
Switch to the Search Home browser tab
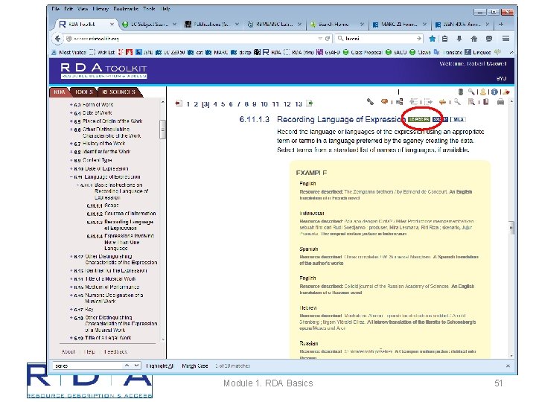[x=336, y=24]
